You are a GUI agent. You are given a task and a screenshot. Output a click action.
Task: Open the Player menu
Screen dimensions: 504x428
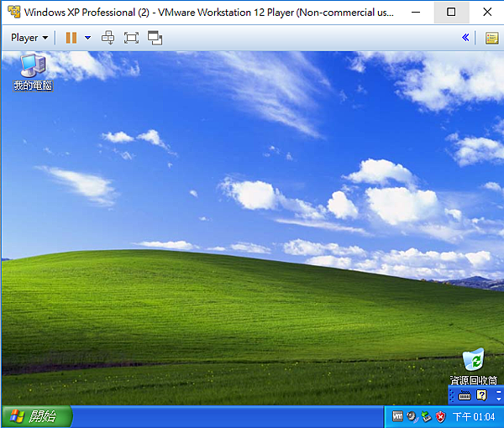[x=29, y=38]
